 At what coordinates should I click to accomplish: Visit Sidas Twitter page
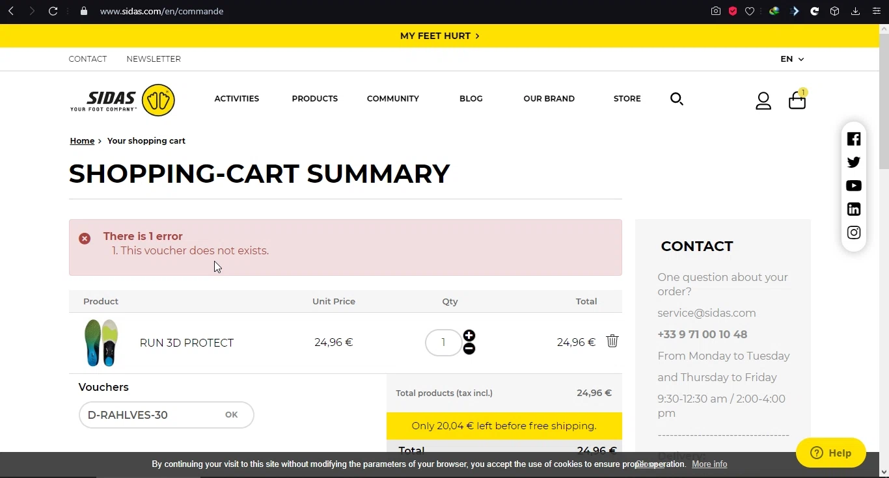point(854,163)
